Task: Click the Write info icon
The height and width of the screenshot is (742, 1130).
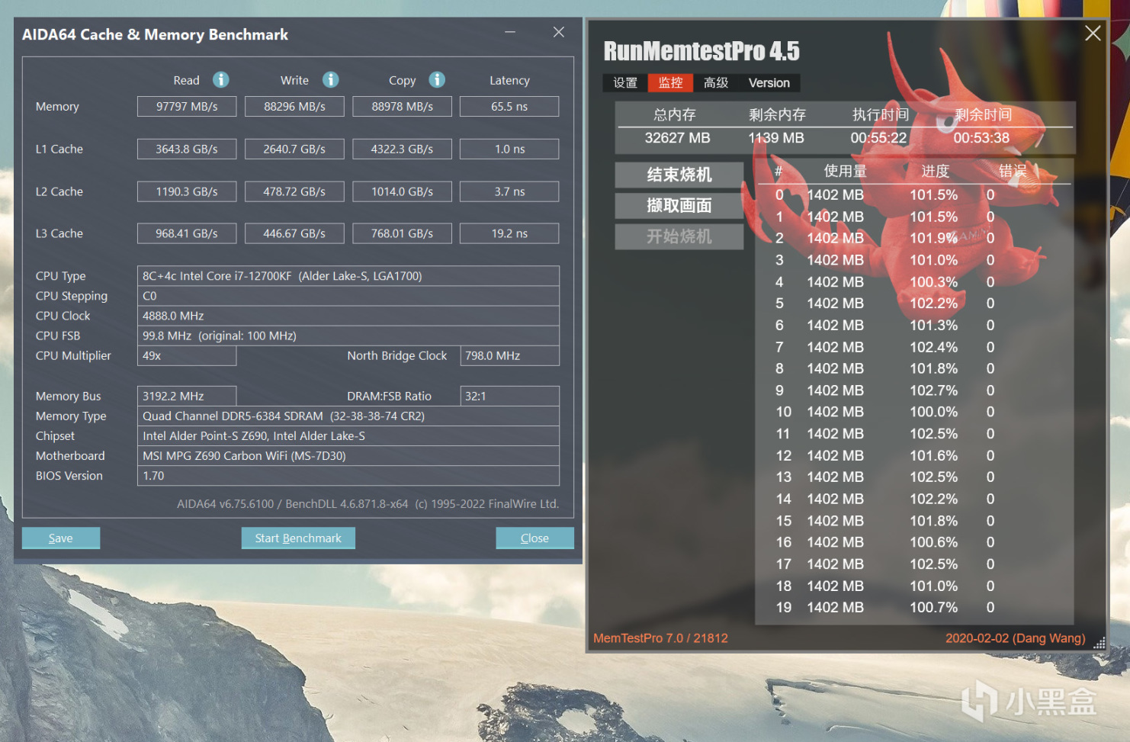Action: tap(330, 79)
